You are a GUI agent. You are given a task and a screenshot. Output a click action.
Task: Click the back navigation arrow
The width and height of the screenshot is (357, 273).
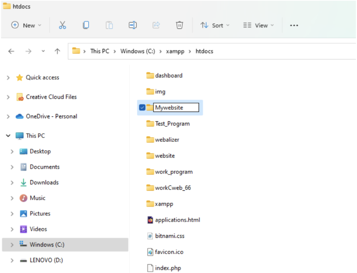(11, 51)
